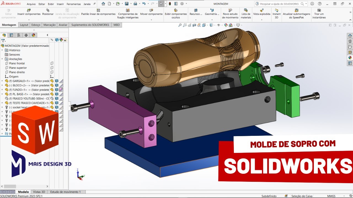Select the Posicionar (mate) tool
353x198 pixels.
(x=48, y=12)
